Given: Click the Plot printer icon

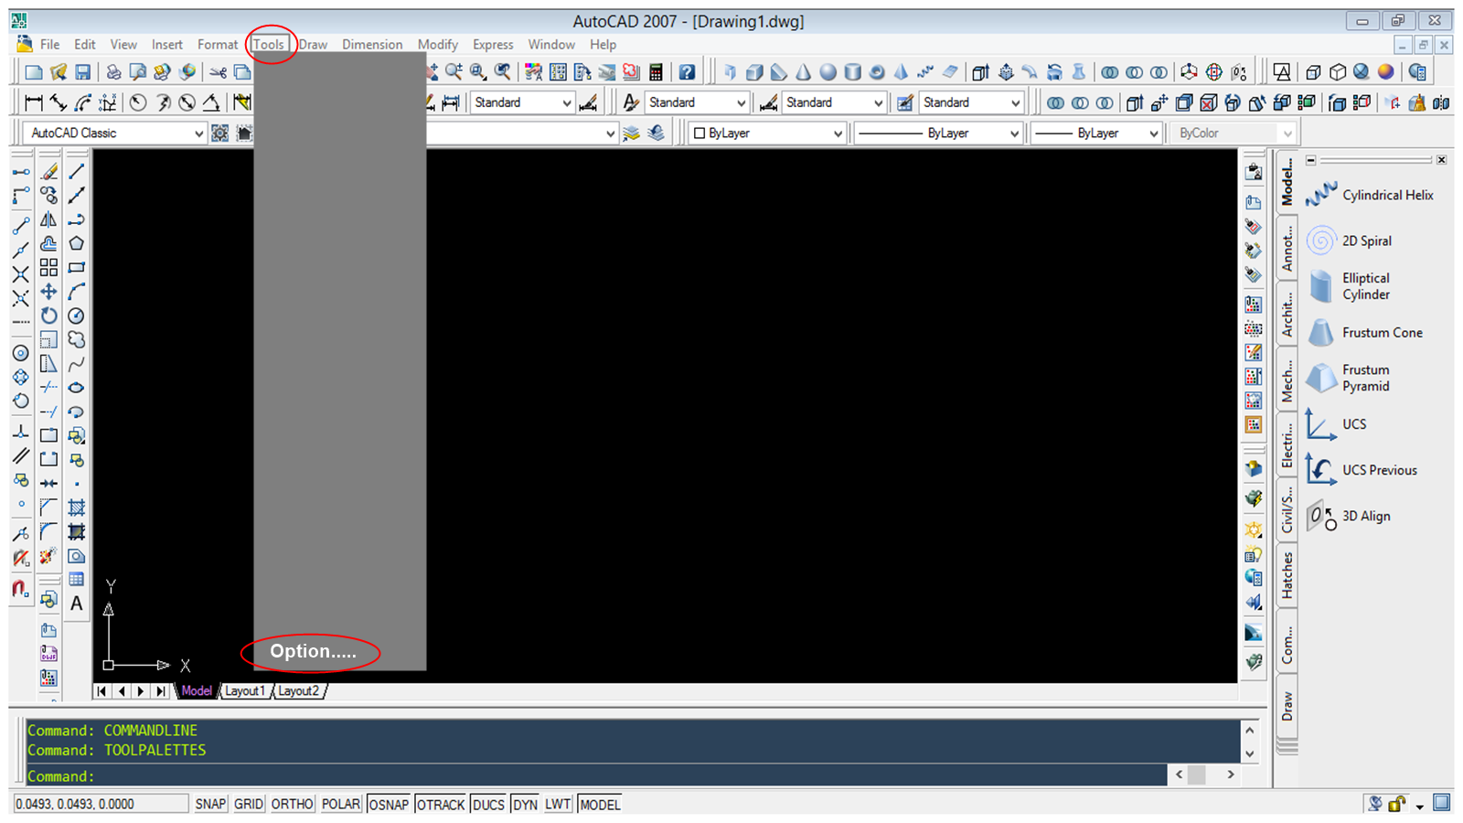Looking at the screenshot, I should point(113,72).
